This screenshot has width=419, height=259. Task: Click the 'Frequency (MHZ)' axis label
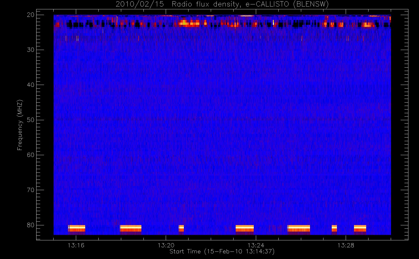20,125
